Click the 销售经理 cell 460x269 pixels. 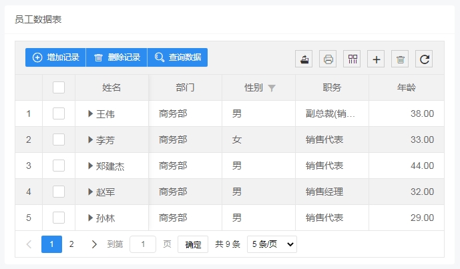332,192
